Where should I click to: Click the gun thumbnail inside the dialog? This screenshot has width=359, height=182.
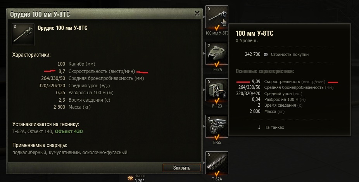[23, 35]
